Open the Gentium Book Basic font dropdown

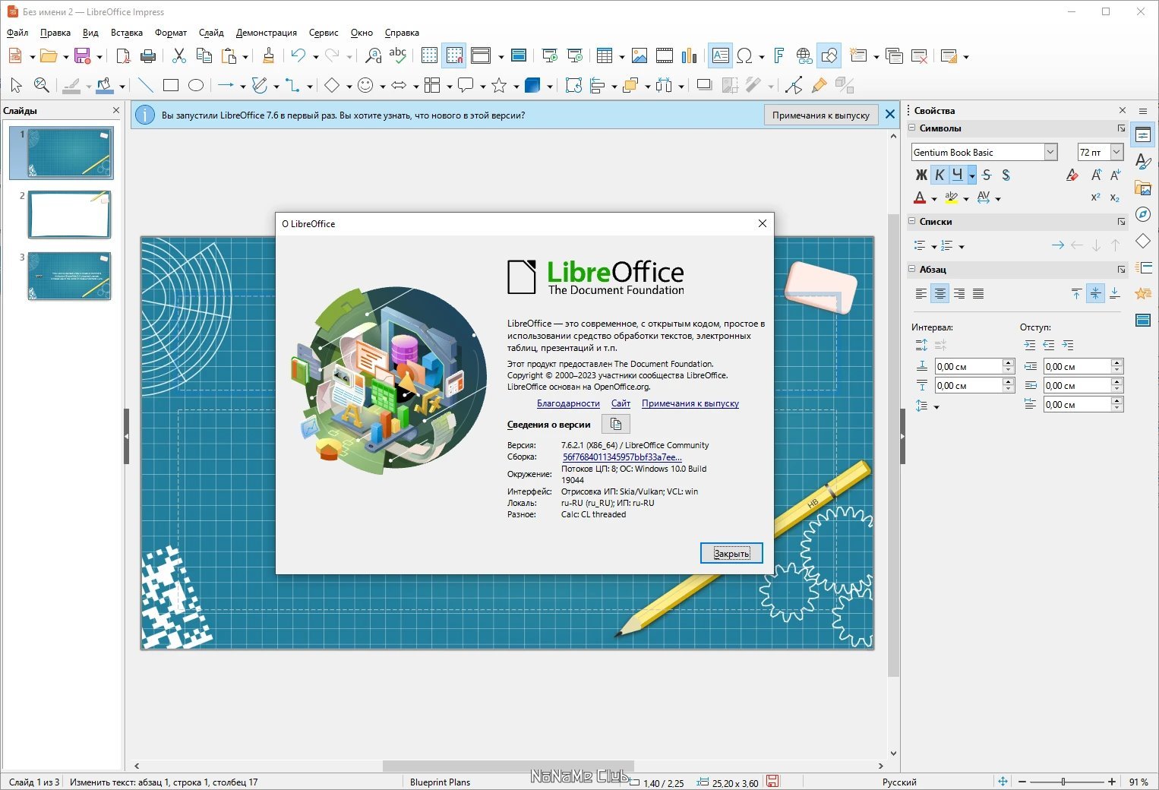coord(1050,152)
